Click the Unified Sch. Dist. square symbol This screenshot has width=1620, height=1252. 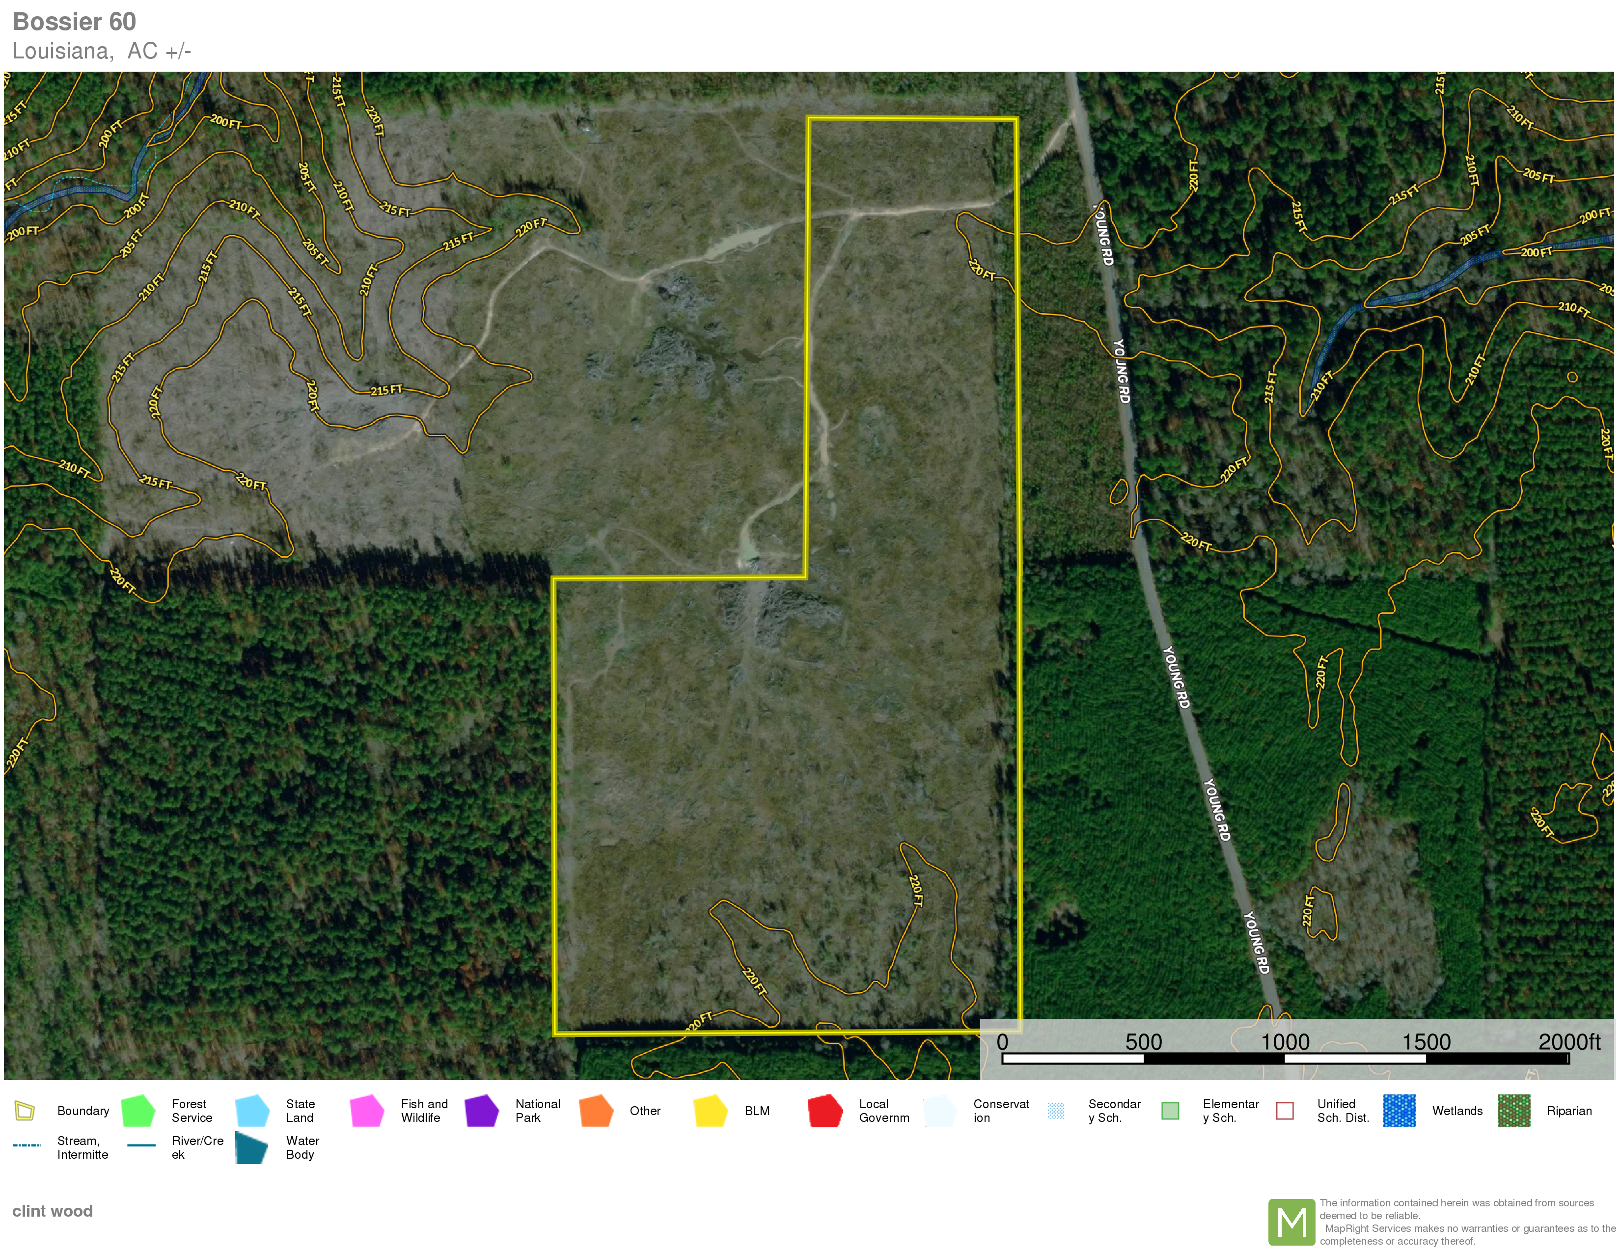pos(1285,1110)
